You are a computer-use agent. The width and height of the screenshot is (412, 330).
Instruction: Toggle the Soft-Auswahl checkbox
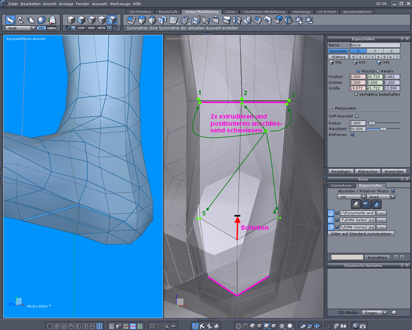[357, 116]
